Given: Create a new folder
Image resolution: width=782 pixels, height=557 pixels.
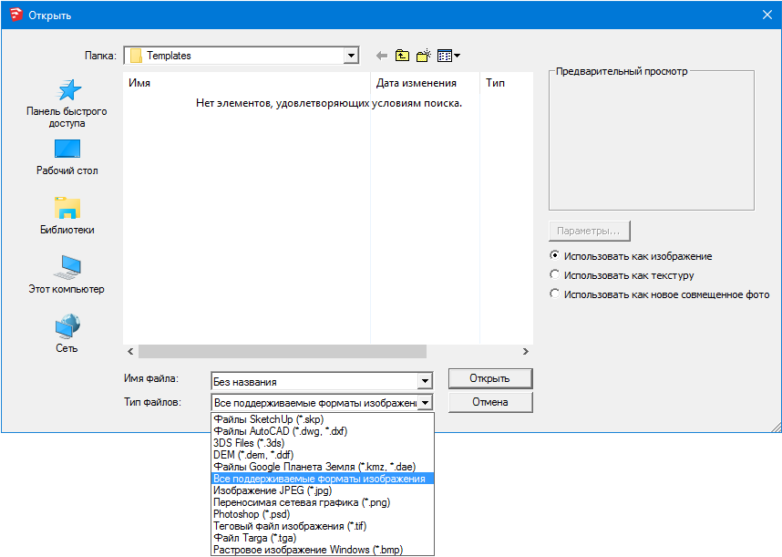Looking at the screenshot, I should (x=424, y=56).
